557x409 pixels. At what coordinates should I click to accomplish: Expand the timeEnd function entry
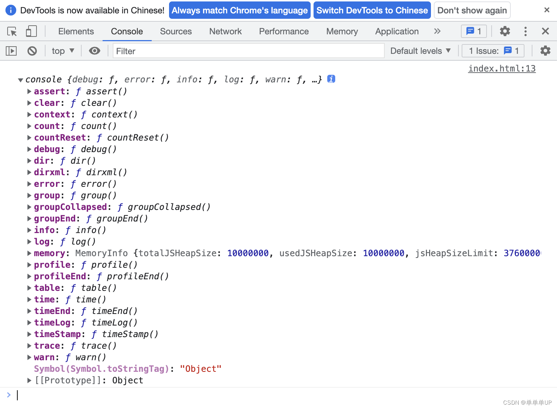[x=29, y=311]
